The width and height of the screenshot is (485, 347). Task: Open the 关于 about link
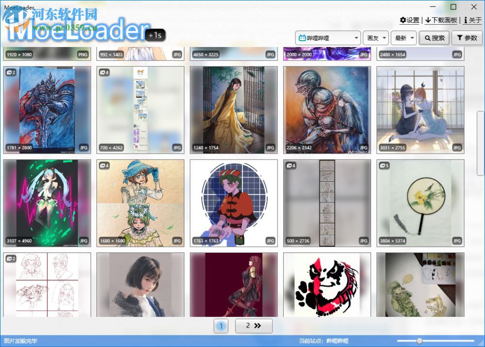472,20
